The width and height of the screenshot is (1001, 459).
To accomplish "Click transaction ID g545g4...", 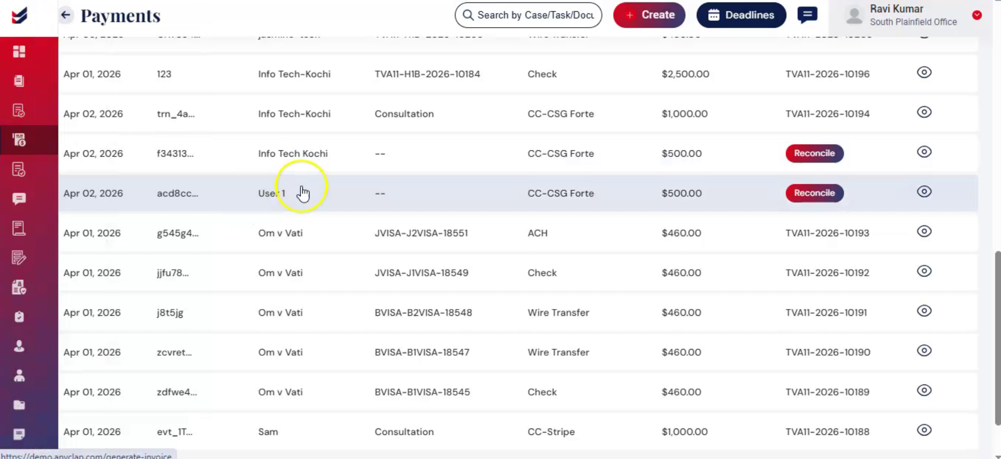I will [x=178, y=233].
